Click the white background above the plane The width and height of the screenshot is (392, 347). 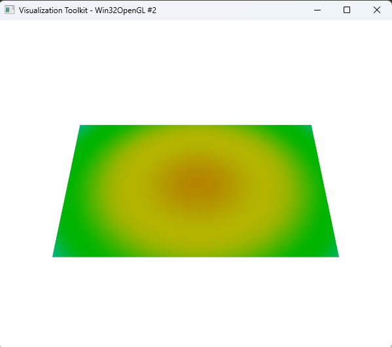coord(196,73)
